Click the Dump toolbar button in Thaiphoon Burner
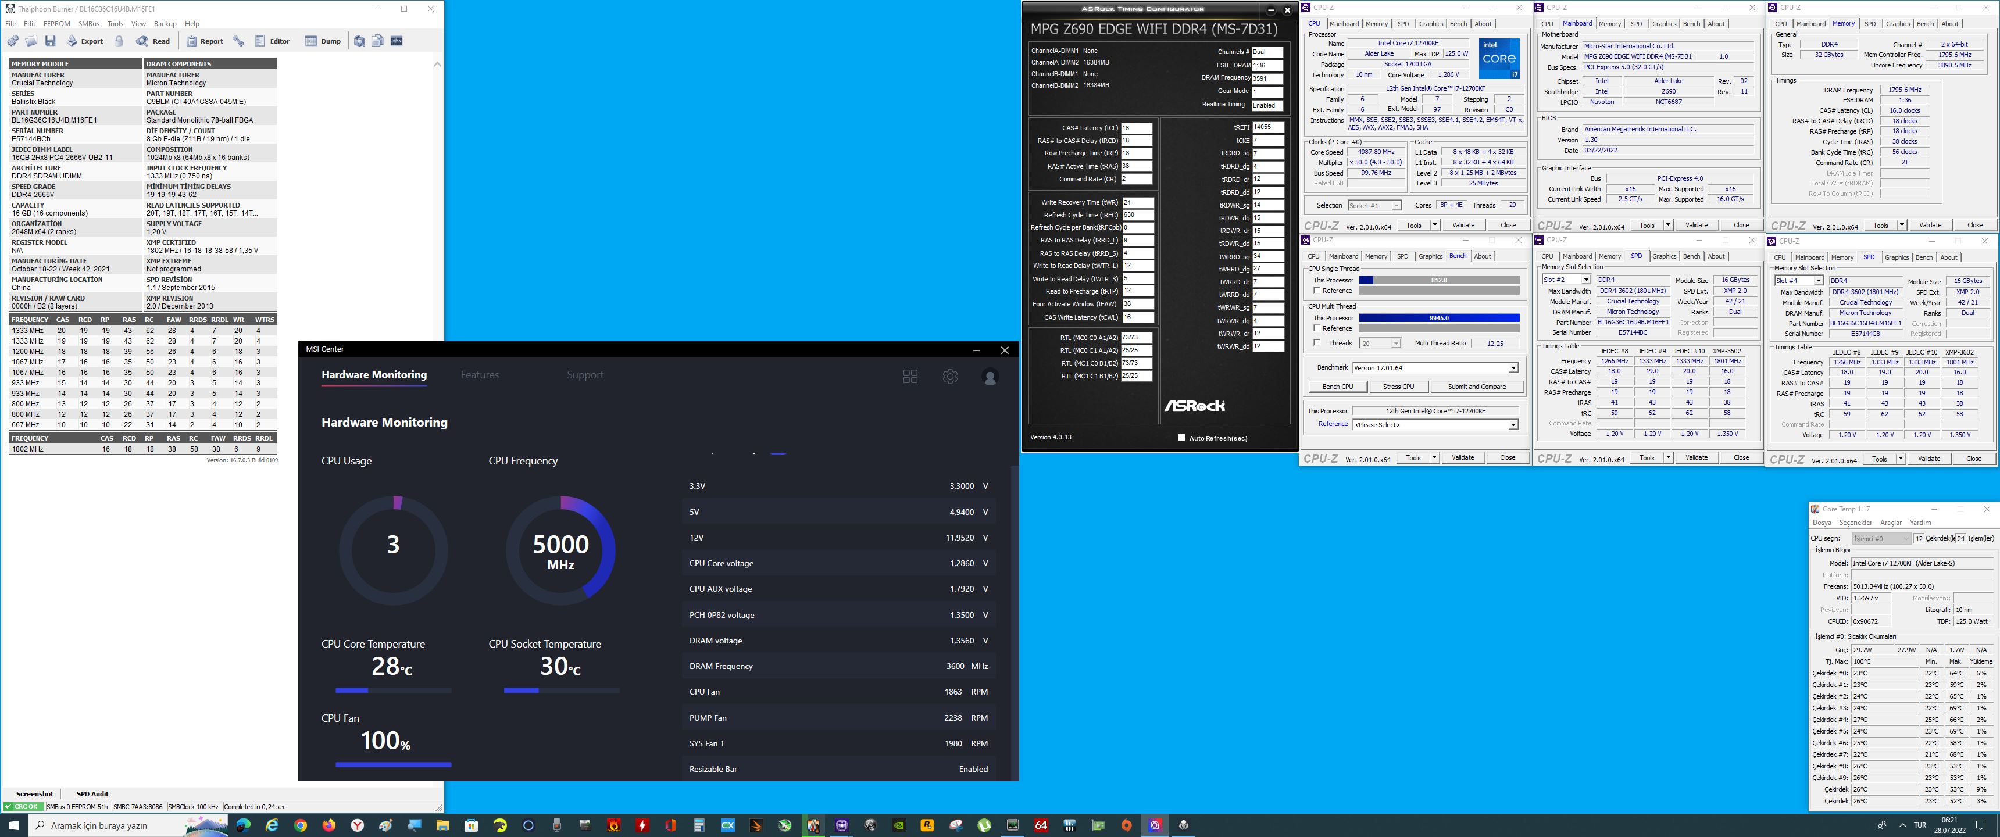Viewport: 2000px width, 837px height. click(323, 41)
